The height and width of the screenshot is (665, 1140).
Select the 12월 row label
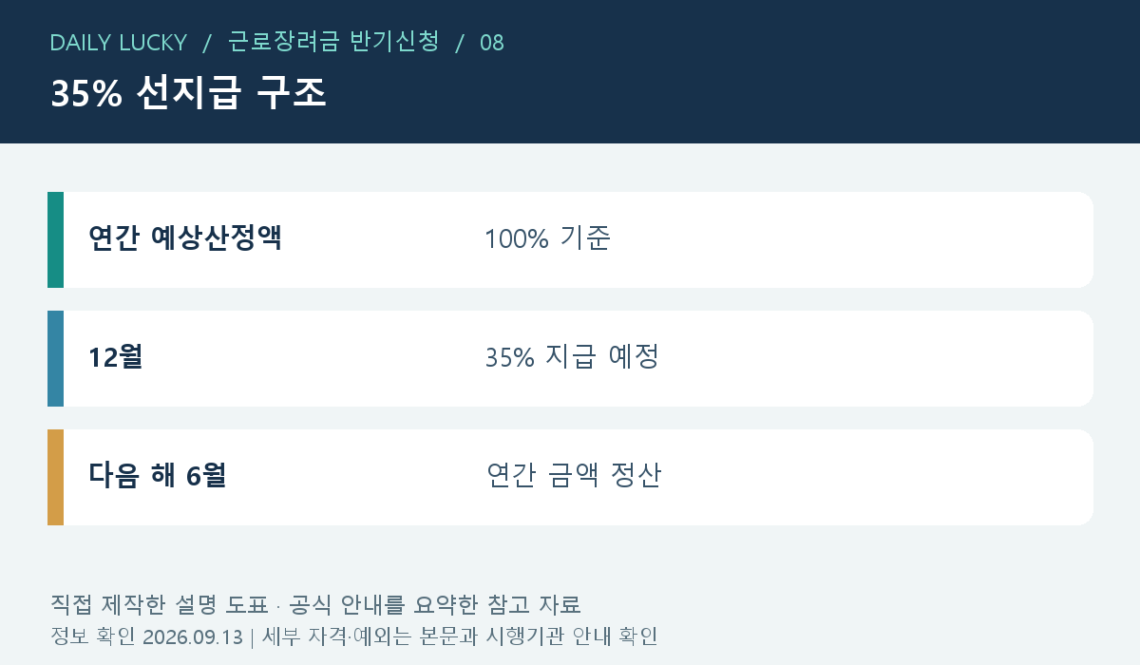point(115,357)
